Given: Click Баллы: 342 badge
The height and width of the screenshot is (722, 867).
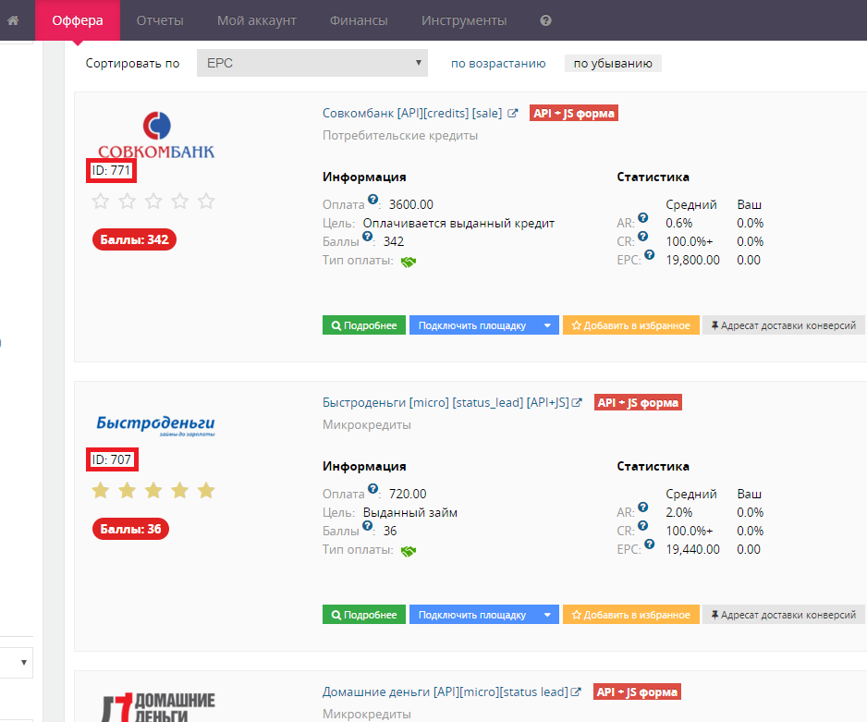Looking at the screenshot, I should click(134, 240).
